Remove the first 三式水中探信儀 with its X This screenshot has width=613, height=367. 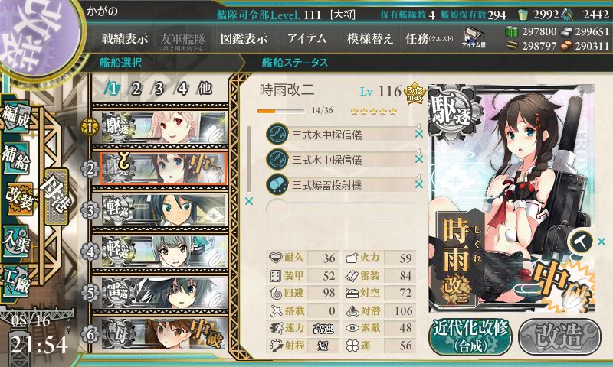tap(419, 134)
